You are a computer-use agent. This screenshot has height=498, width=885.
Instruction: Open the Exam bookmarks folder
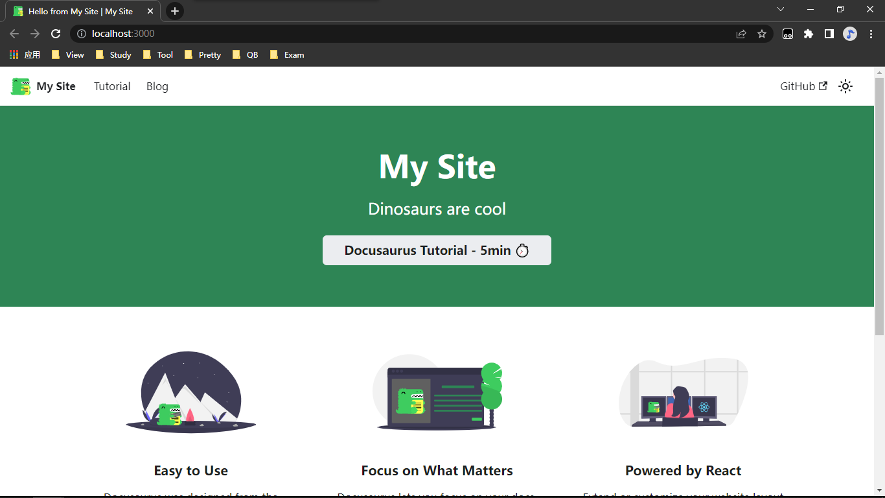[287, 55]
